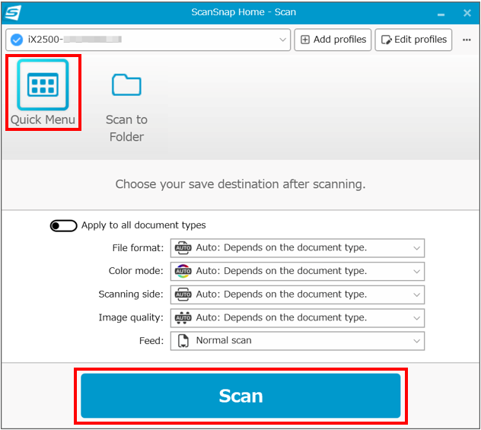Click the blue scanner connected checkmark icon
This screenshot has height=430, width=481.
pyautogui.click(x=17, y=40)
